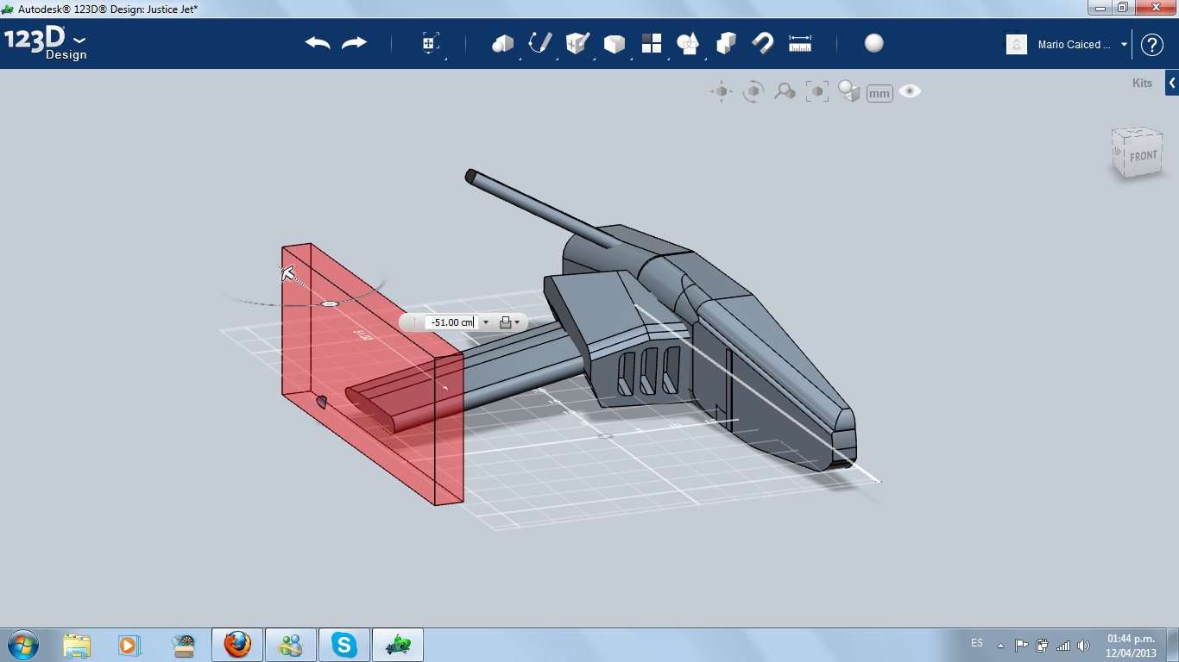Open Windows Explorer from the taskbar
Image resolution: width=1179 pixels, height=662 pixels.
pyautogui.click(x=77, y=645)
